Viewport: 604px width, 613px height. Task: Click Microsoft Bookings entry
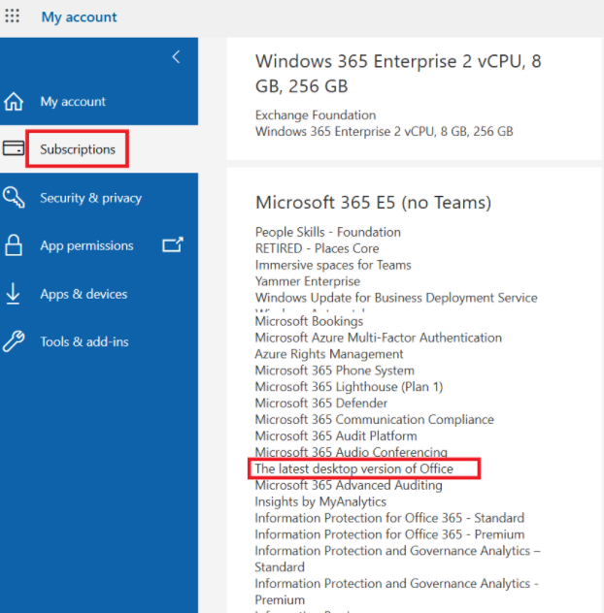click(309, 321)
